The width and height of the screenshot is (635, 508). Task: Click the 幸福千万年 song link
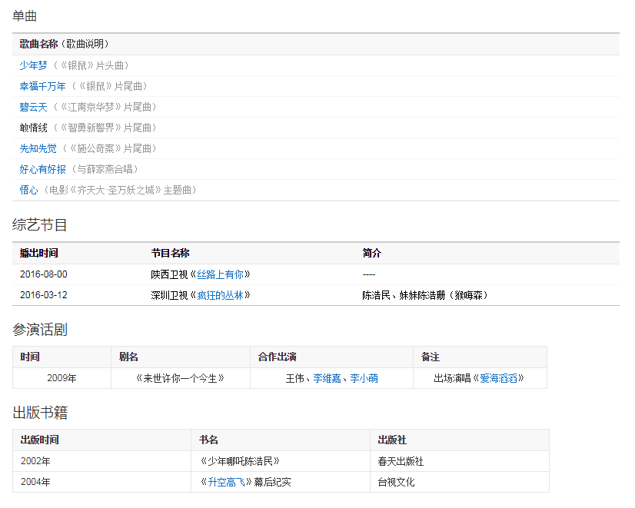tap(42, 86)
